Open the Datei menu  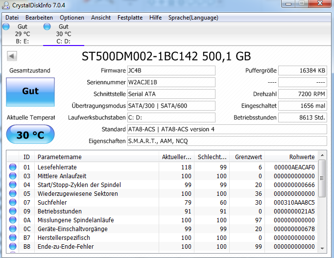[x=12, y=18]
